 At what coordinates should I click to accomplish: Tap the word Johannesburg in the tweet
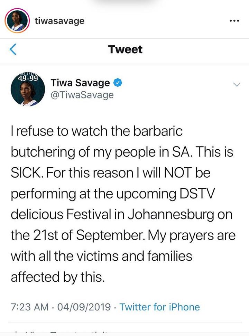click(x=171, y=215)
